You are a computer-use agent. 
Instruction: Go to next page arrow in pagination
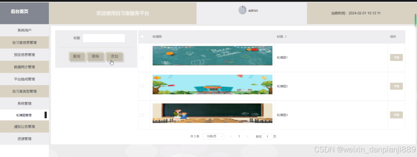coord(247,136)
